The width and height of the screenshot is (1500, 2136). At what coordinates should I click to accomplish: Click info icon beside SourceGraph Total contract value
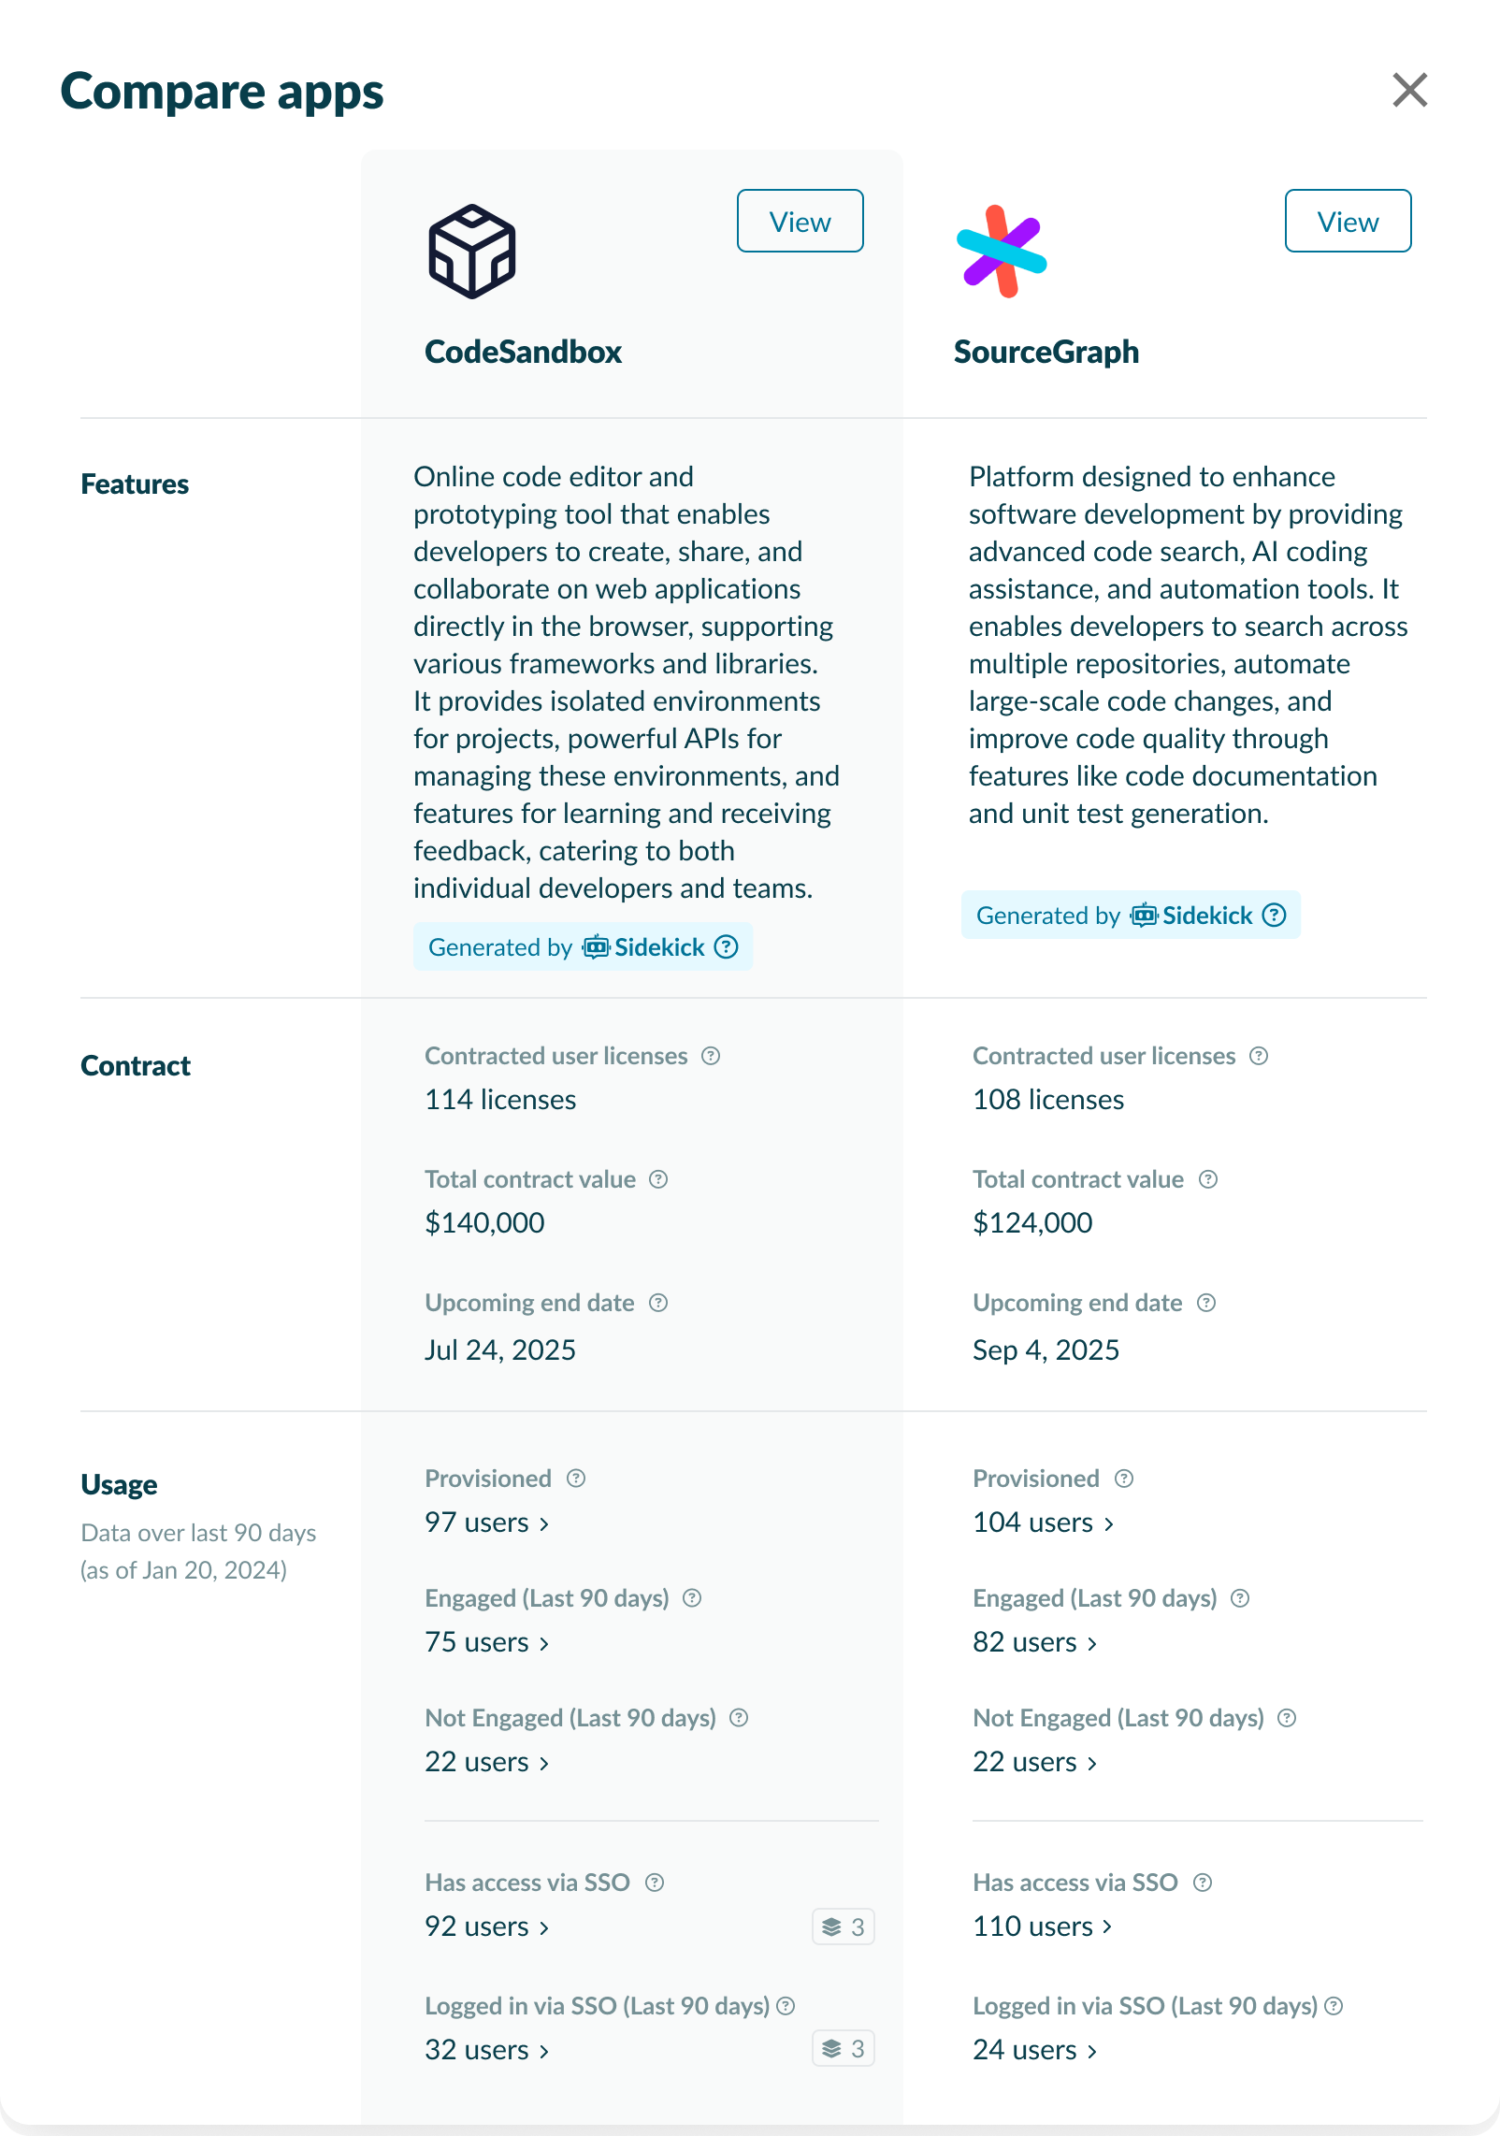click(1208, 1179)
